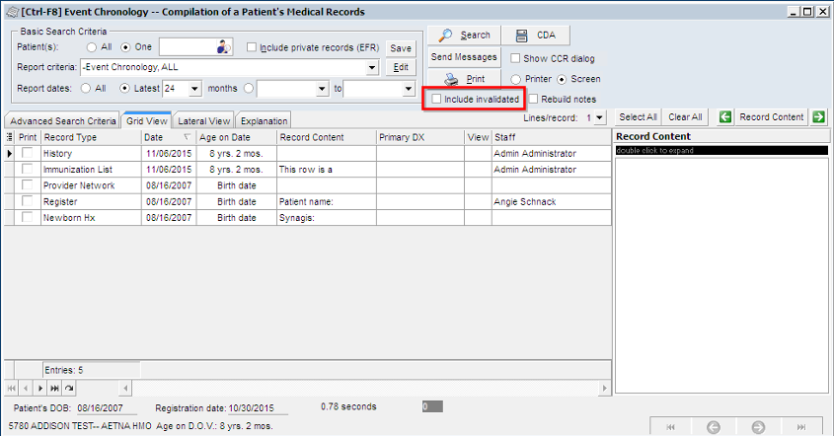Image resolution: width=834 pixels, height=436 pixels.
Task: Go to first grid record navigation icon
Action: click(11, 388)
